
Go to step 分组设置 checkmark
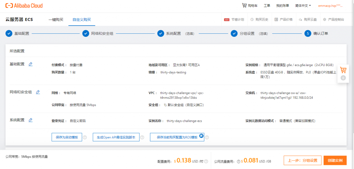click(x=234, y=33)
